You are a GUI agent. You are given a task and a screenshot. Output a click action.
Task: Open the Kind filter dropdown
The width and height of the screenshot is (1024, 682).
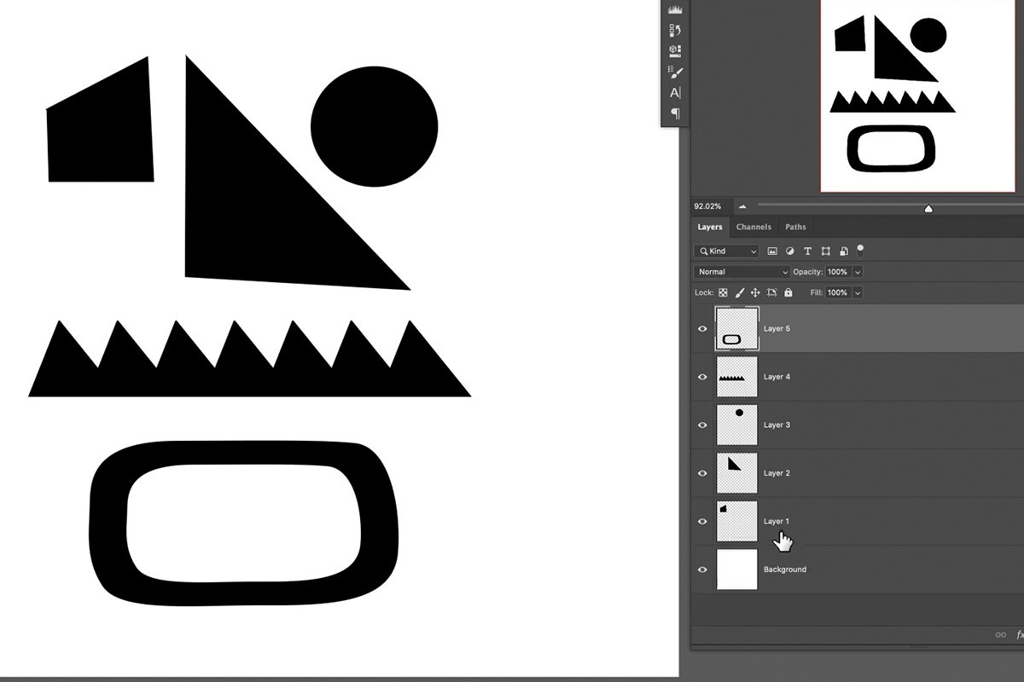tap(726, 251)
